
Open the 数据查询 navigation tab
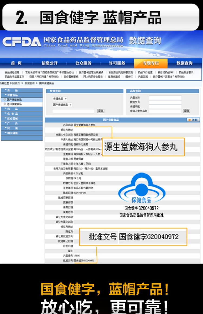[184, 63]
